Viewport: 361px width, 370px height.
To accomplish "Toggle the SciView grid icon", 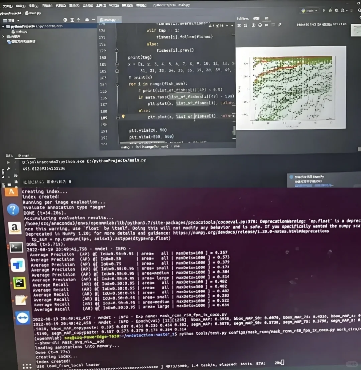I will pyautogui.click(x=245, y=25).
